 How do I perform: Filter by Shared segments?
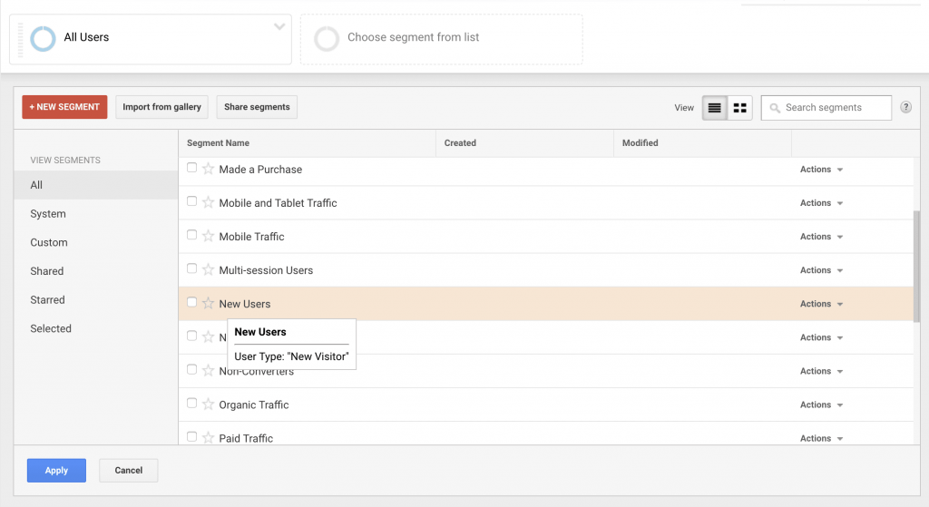(x=96, y=271)
